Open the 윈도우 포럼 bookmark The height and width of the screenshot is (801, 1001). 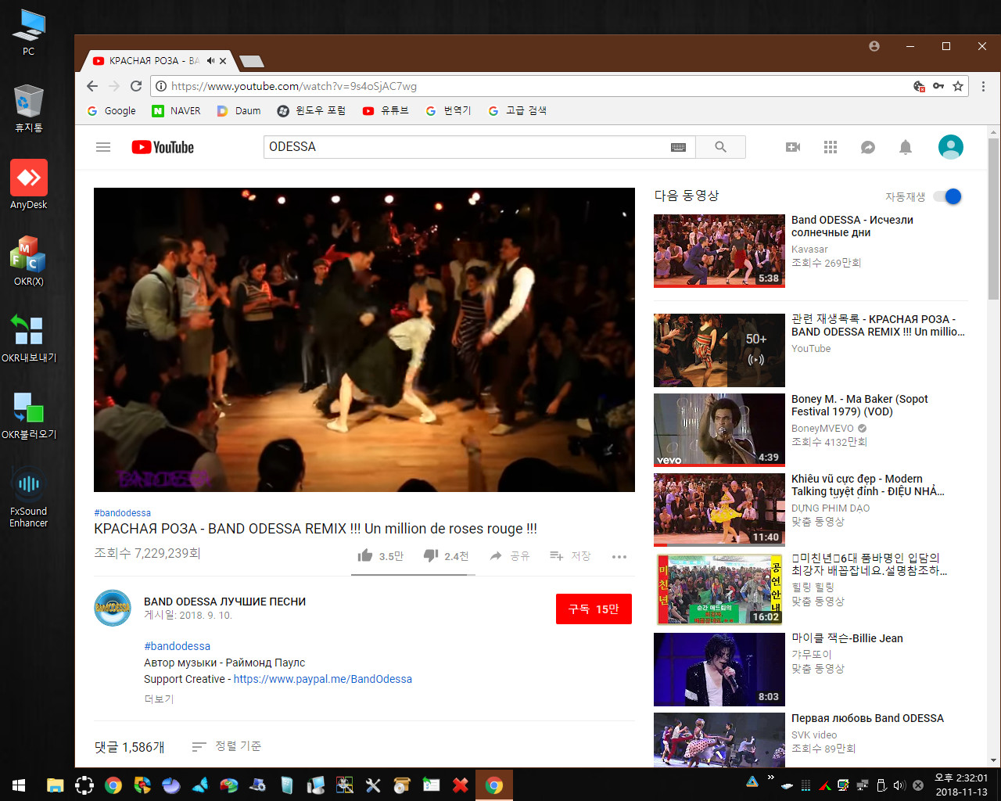(x=311, y=111)
